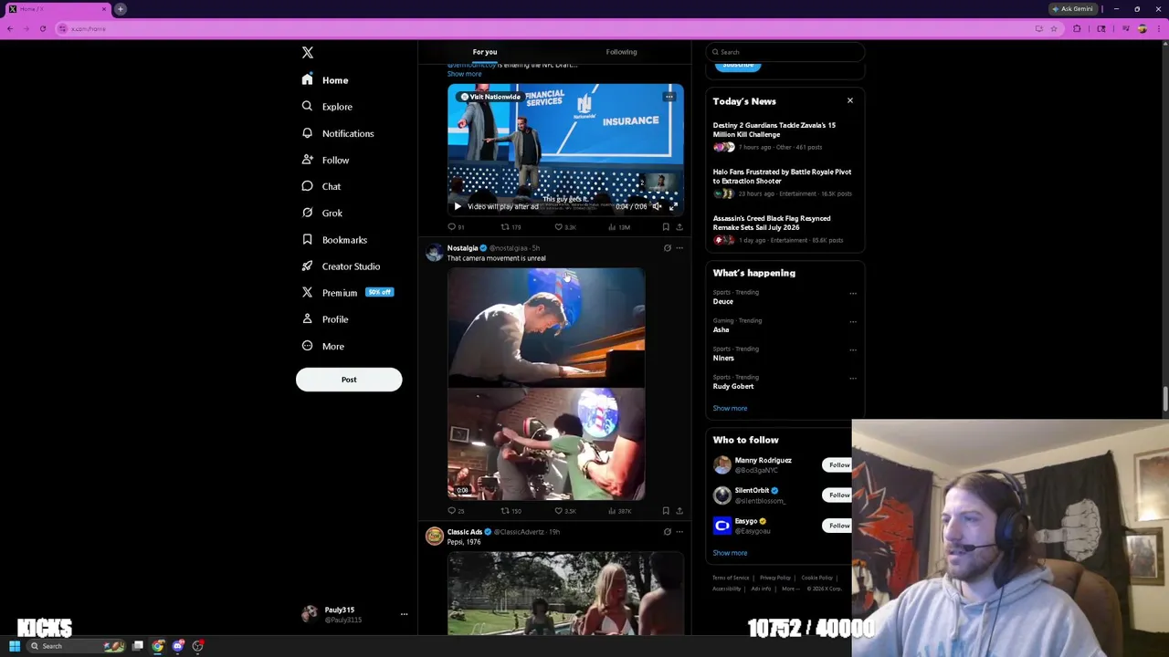1169x657 pixels.
Task: Open the Windows Start menu
Action: pyautogui.click(x=15, y=646)
